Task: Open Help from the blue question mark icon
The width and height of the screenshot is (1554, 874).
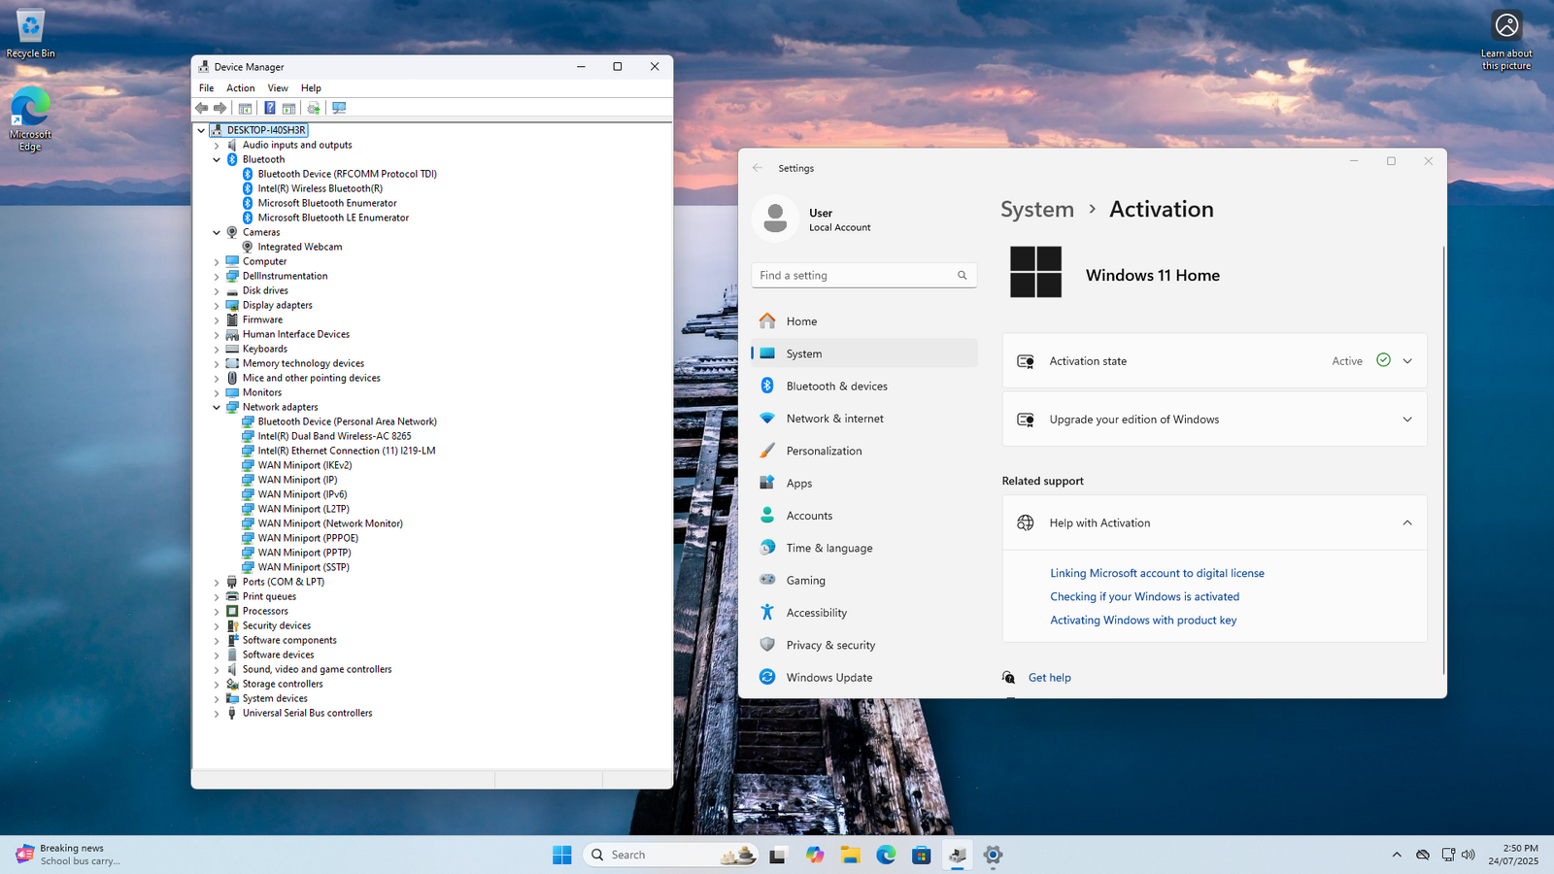Action: [270, 108]
